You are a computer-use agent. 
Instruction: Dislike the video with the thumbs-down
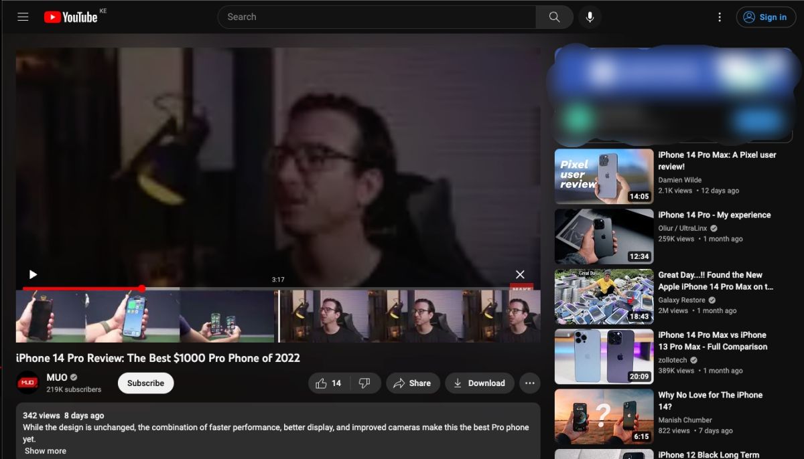click(364, 383)
